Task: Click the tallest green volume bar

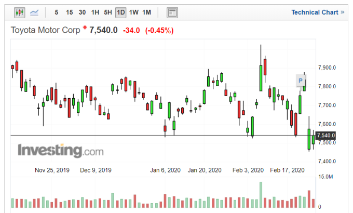Action: [261, 195]
